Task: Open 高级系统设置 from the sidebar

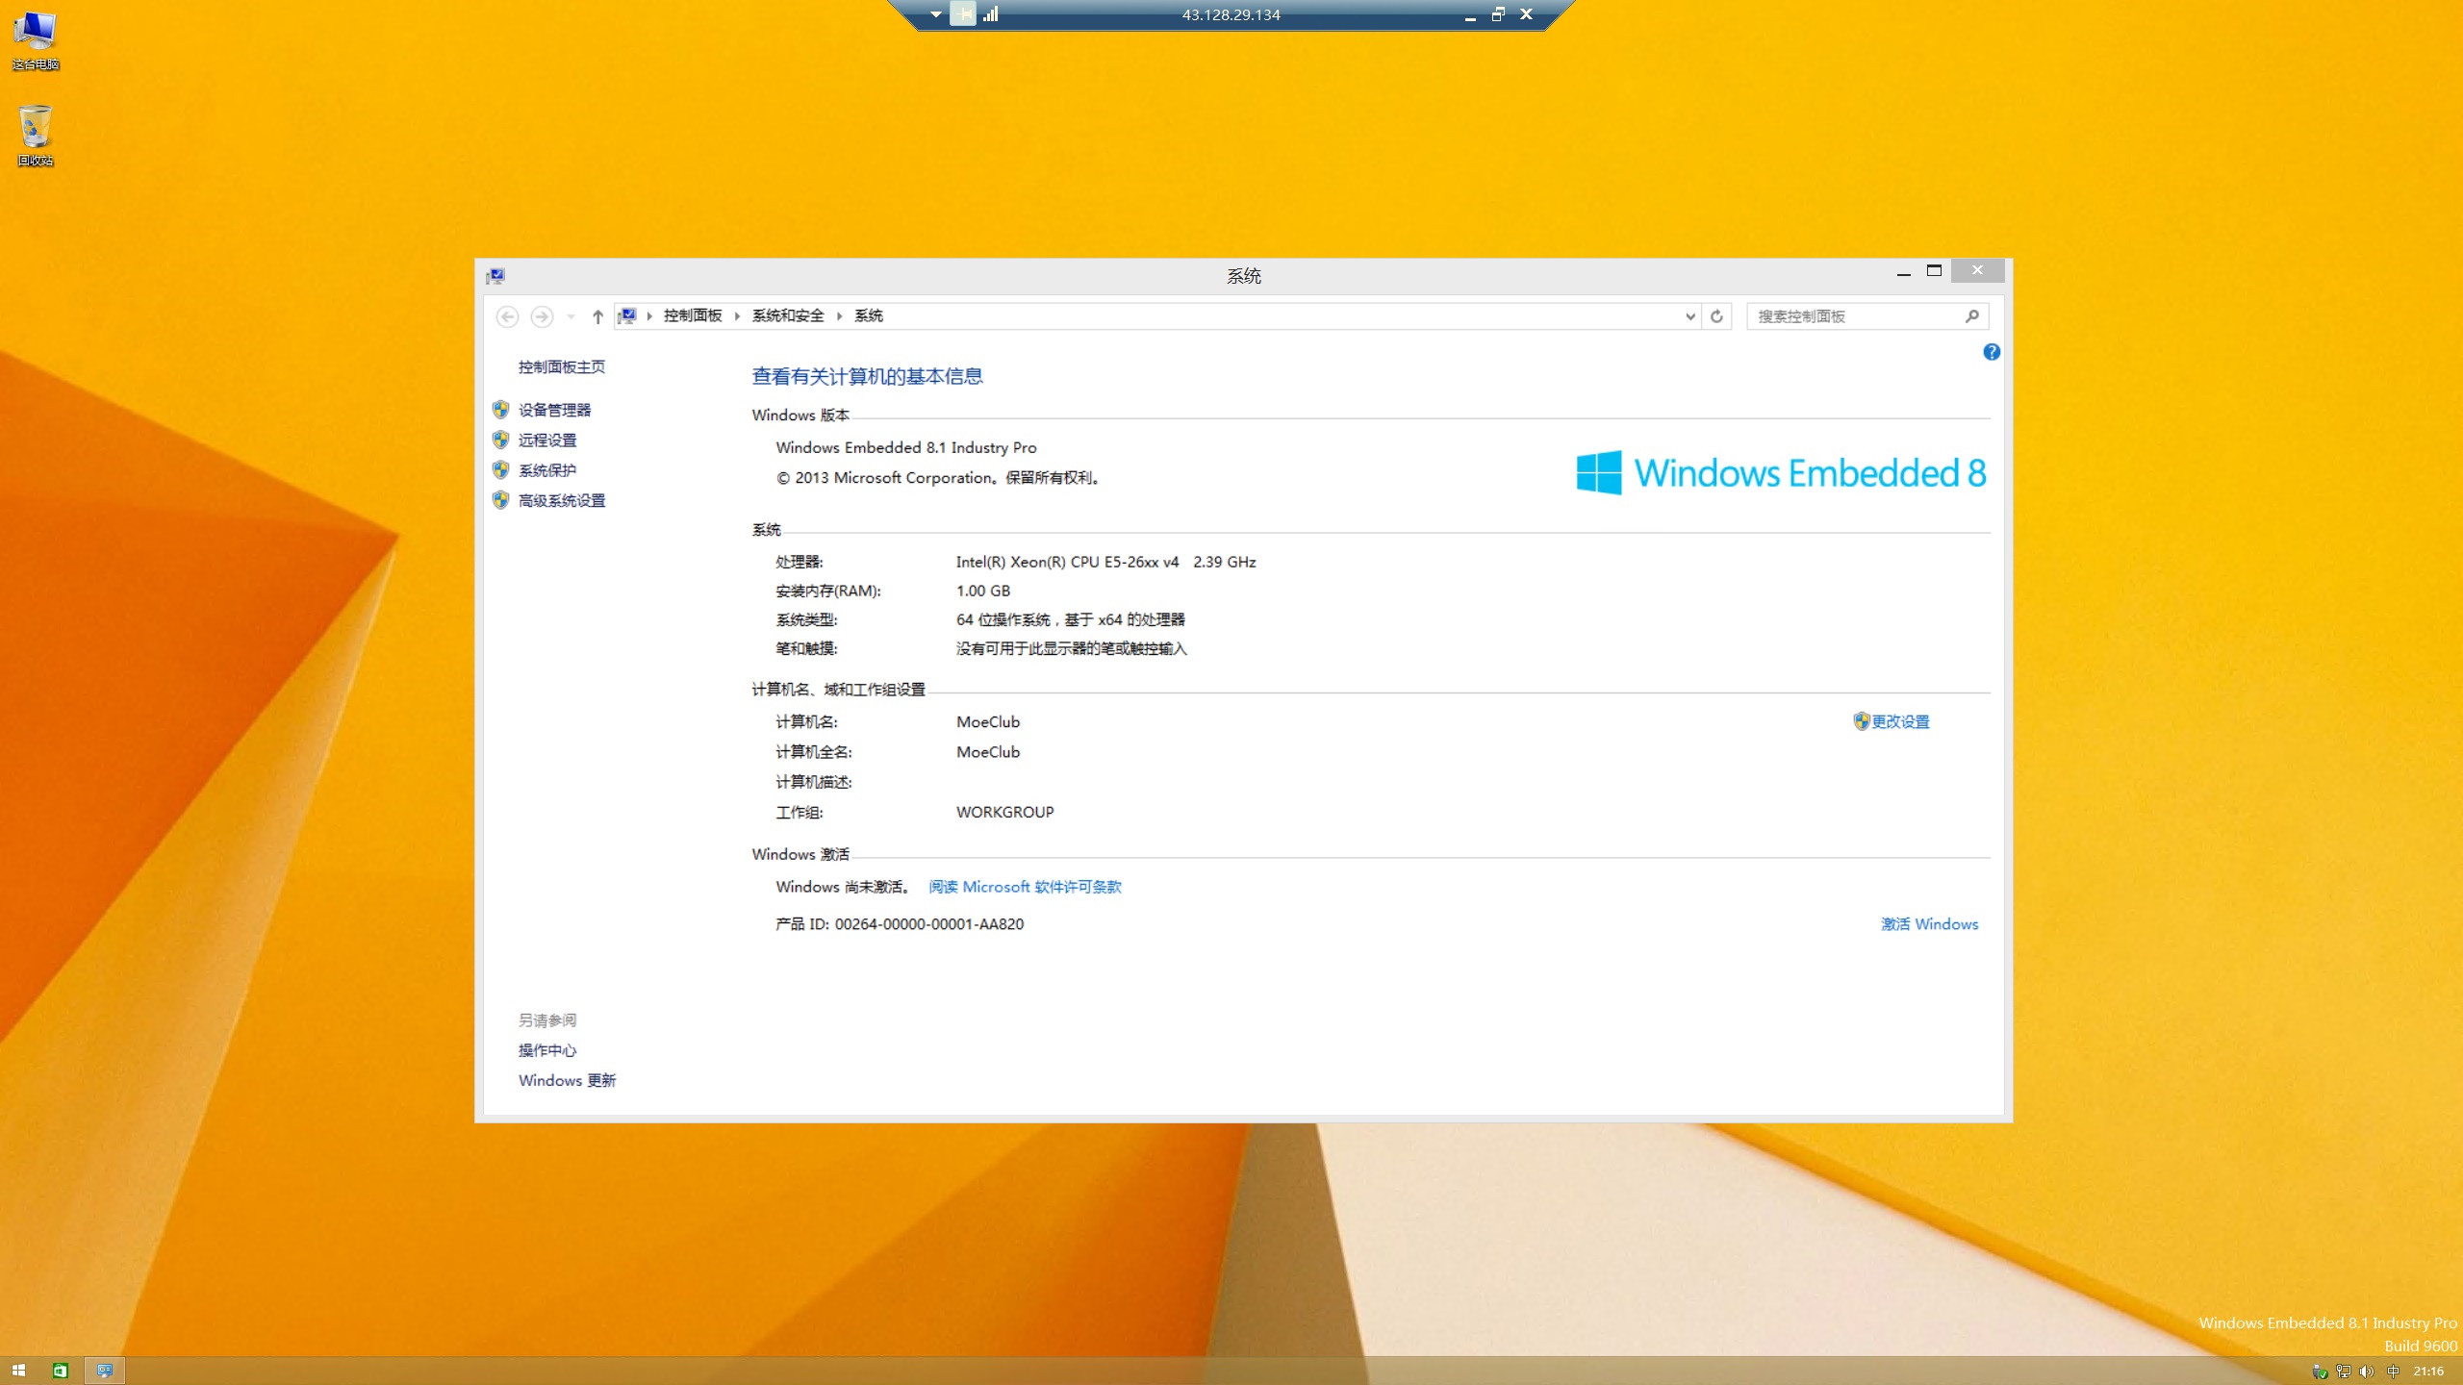Action: point(562,500)
